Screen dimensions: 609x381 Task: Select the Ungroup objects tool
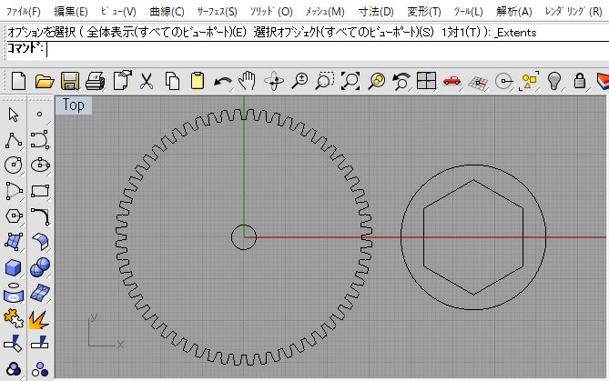(x=40, y=369)
